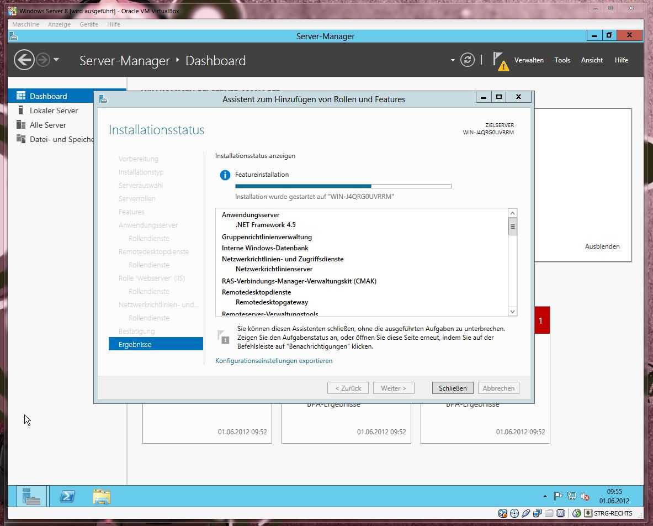Image resolution: width=653 pixels, height=526 pixels.
Task: Open the Geräte menu in VirtualBox
Action: click(x=89, y=24)
